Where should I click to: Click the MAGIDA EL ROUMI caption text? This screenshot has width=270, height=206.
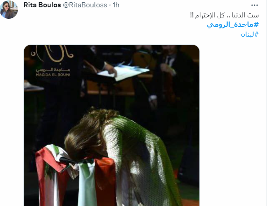click(53, 75)
